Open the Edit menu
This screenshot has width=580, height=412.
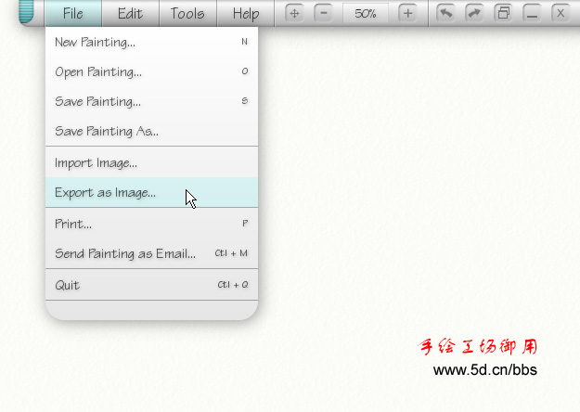click(130, 13)
